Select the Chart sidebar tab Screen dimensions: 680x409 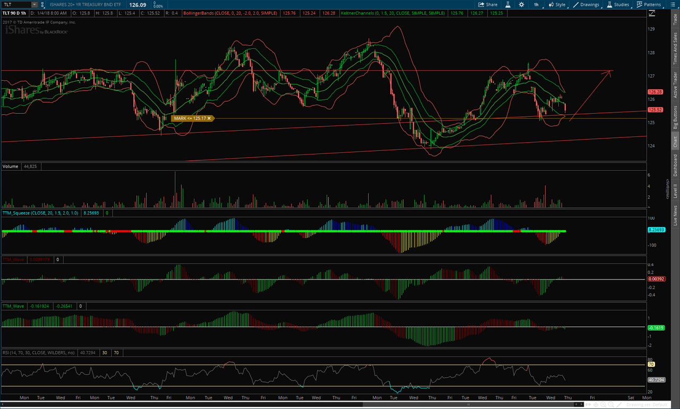click(675, 142)
